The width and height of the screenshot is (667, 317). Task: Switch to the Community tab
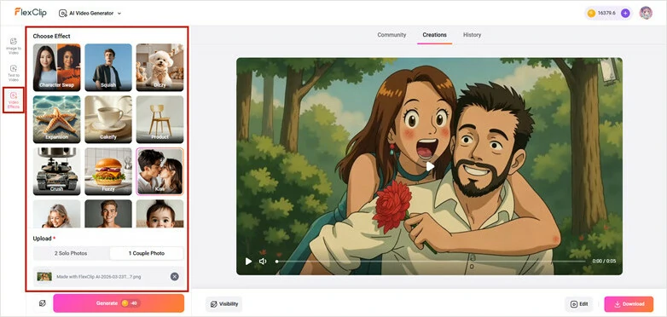click(391, 35)
